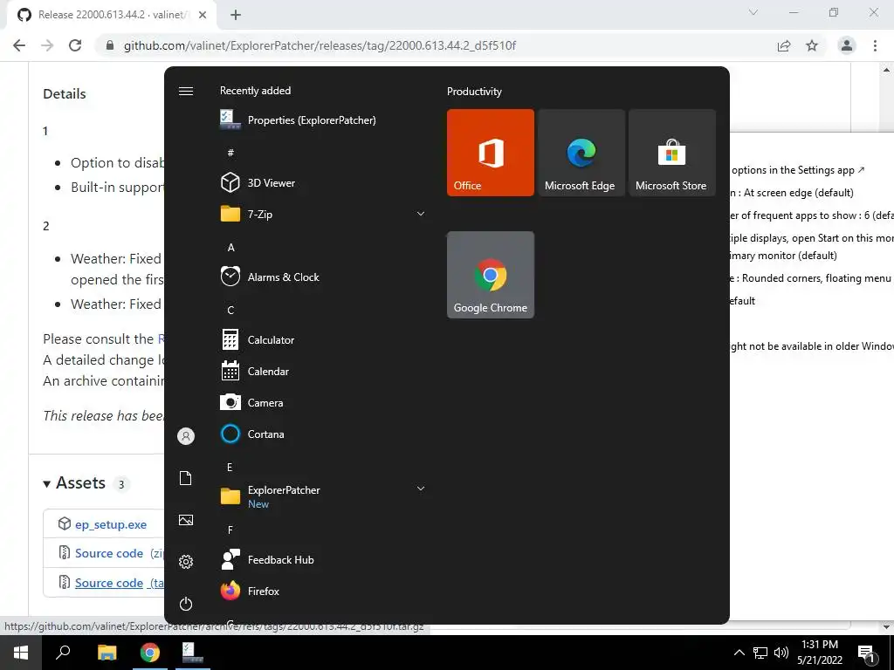Open Properties (ExplorerPatcher) from Recently added

point(299,120)
